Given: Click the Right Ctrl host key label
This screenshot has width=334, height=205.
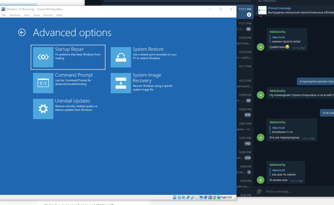Looking at the screenshot, I should pyautogui.click(x=226, y=197).
